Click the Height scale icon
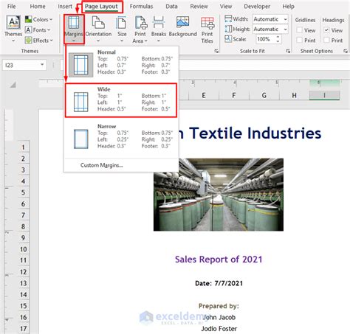This screenshot has height=334, width=350. pos(228,29)
